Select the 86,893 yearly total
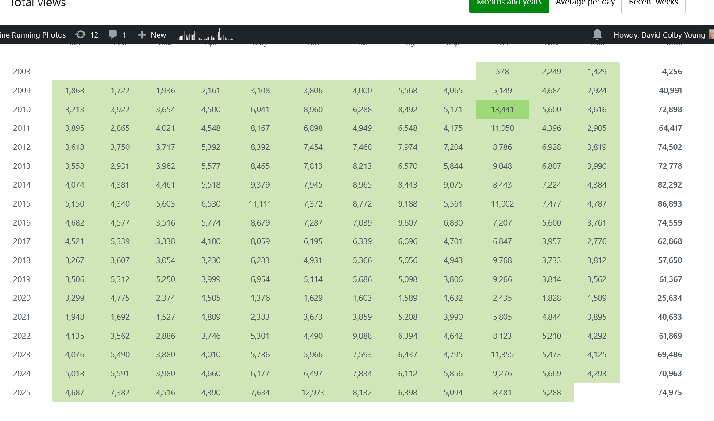714x421 pixels. [669, 204]
